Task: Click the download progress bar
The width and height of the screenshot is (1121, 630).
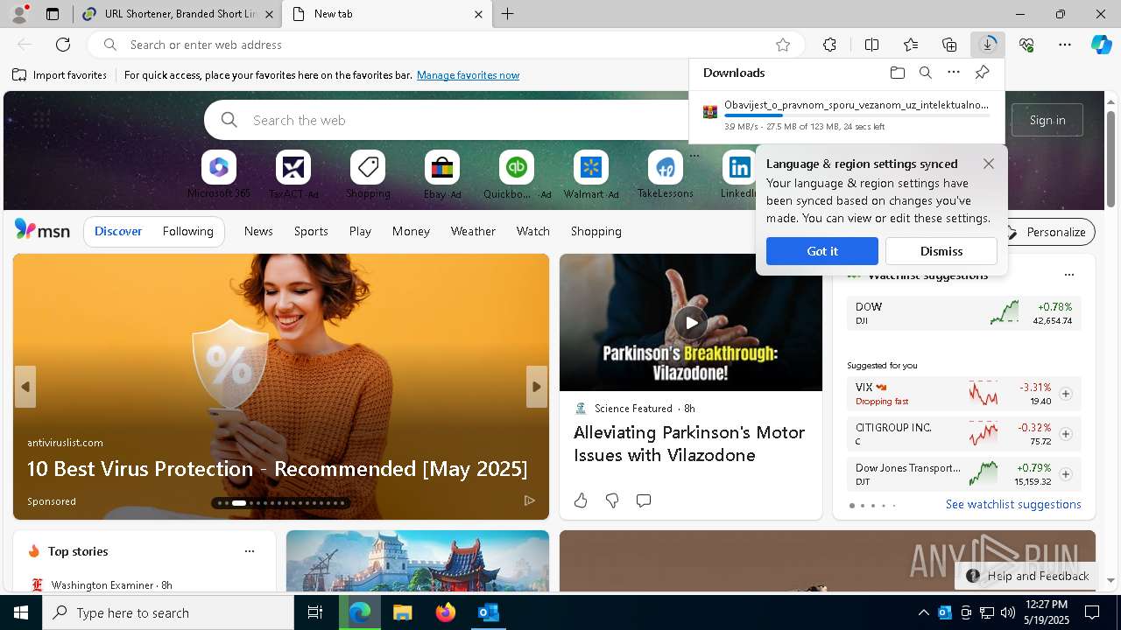Action: [857, 115]
